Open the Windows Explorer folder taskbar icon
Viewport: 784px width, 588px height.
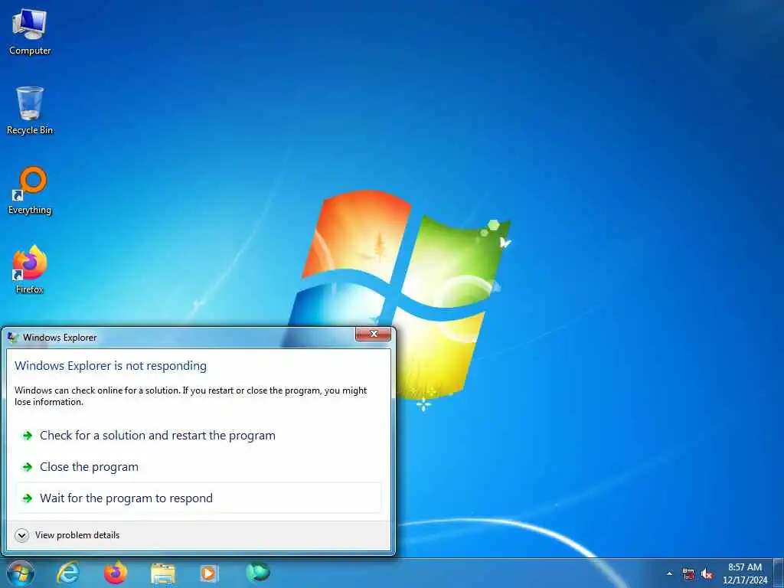[x=162, y=573]
